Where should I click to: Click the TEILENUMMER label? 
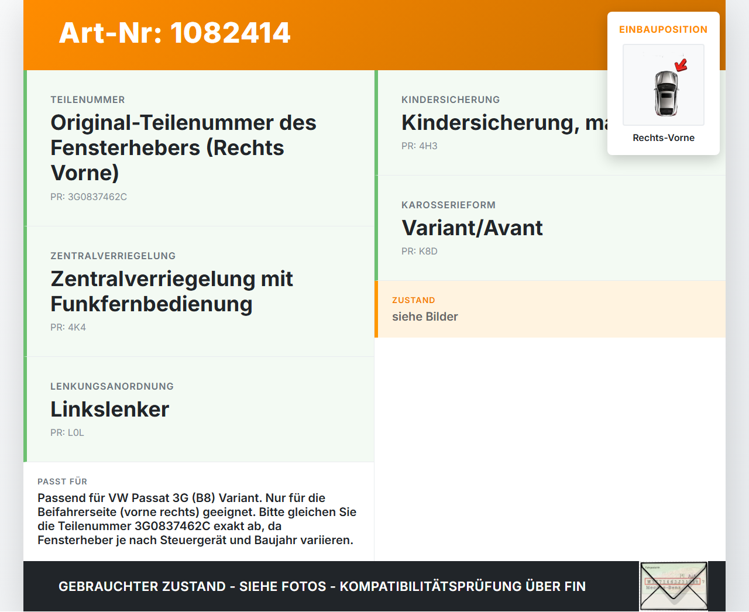88,99
